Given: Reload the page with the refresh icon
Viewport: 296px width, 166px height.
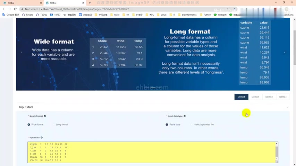Looking at the screenshot, I should 15,9.
